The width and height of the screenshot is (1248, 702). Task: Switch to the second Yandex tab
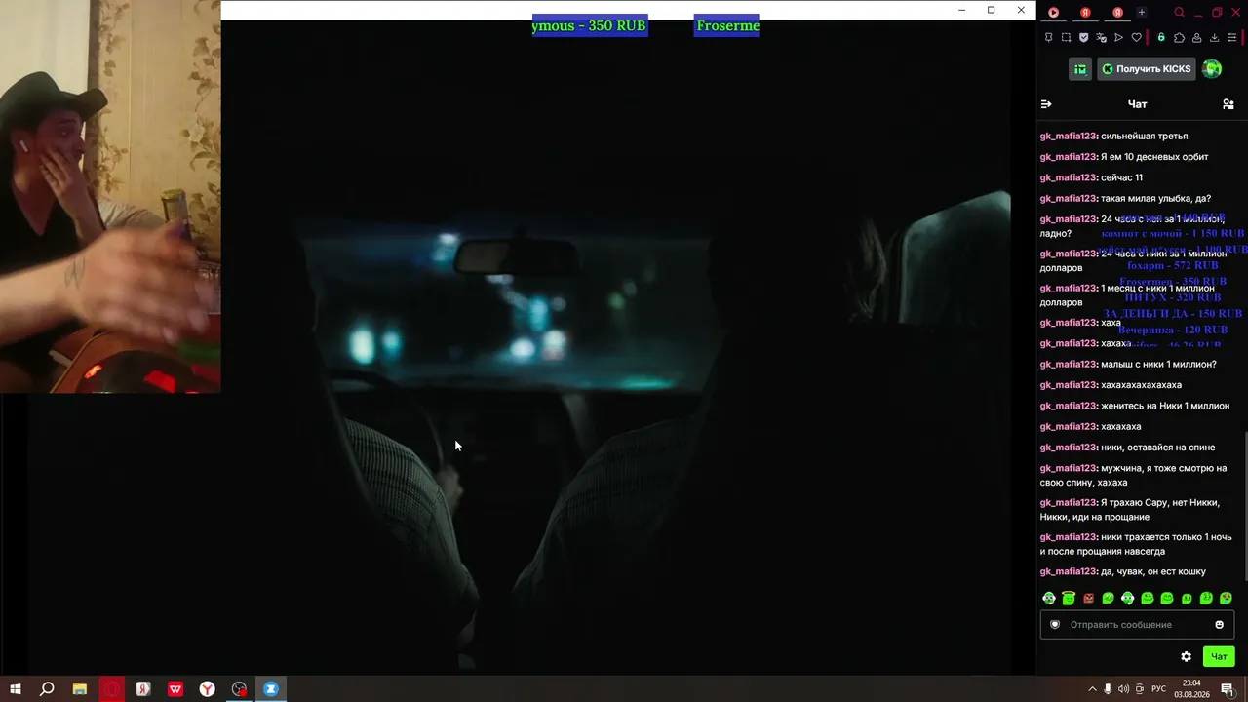pyautogui.click(x=1085, y=13)
